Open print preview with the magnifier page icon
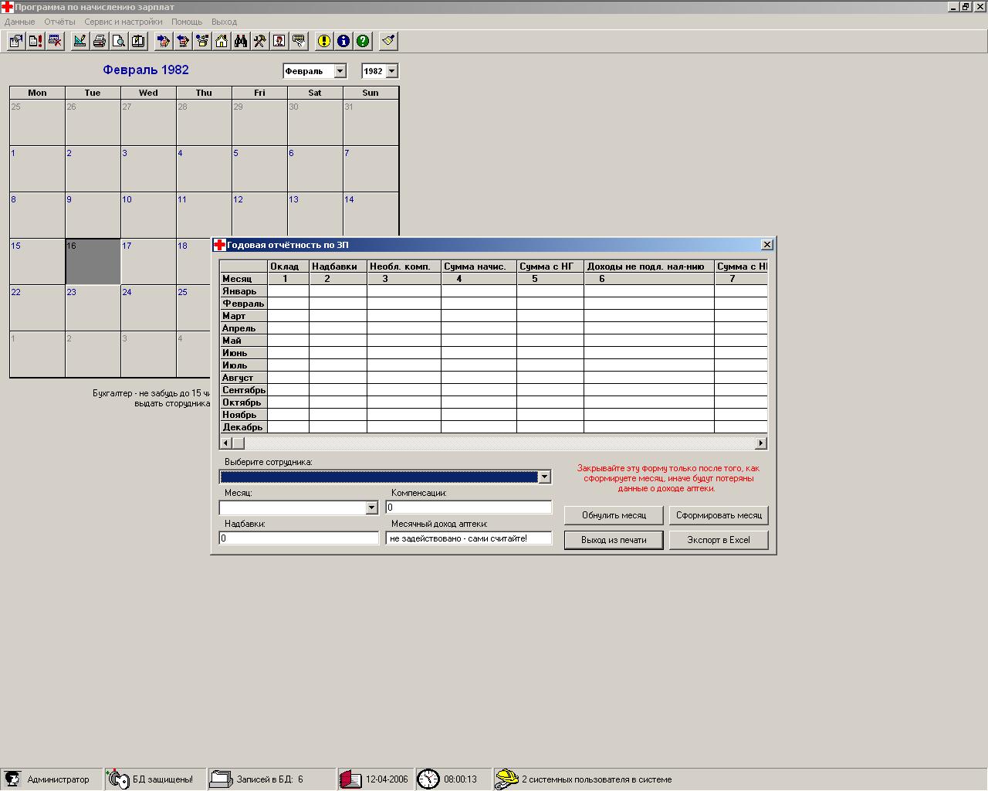This screenshot has height=791, width=988. [118, 41]
